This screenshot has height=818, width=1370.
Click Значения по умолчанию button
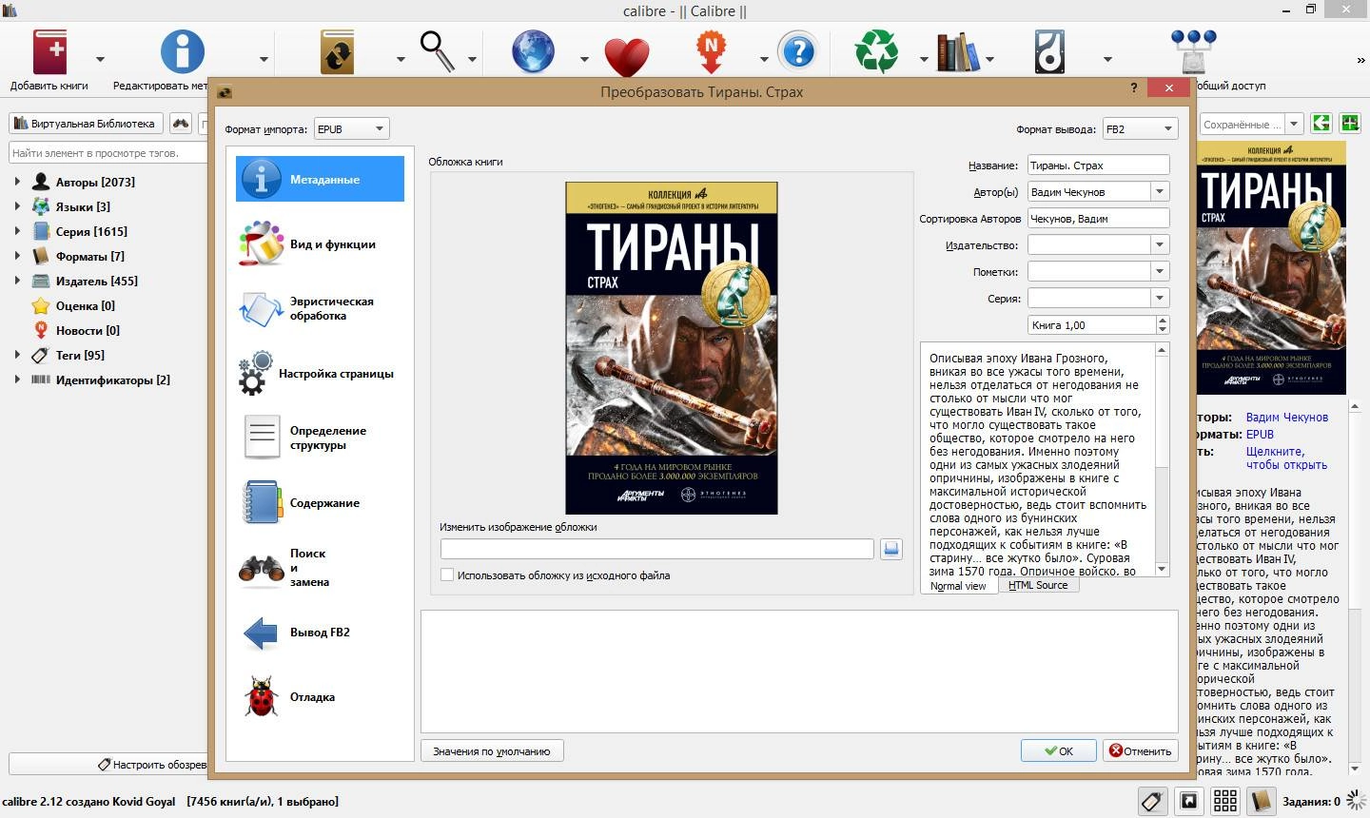(x=492, y=750)
